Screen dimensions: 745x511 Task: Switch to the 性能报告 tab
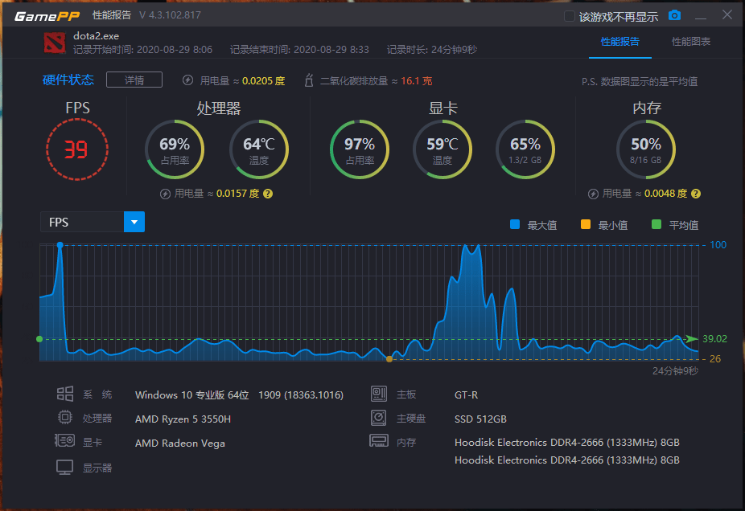[x=620, y=42]
